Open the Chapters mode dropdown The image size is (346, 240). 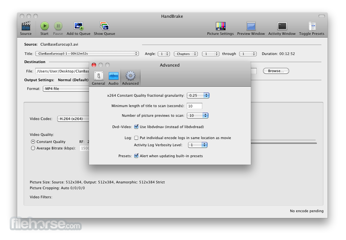pyautogui.click(x=186, y=54)
